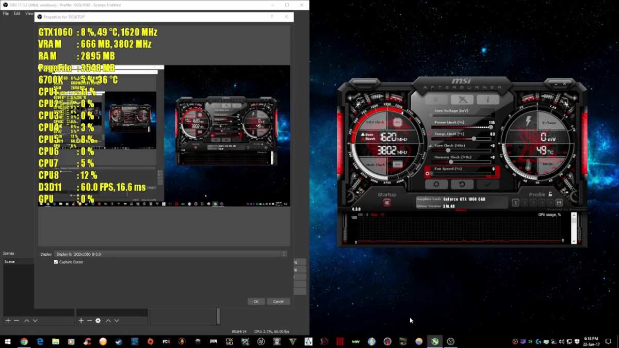Launch Far Cry 4 (FC4) taskbar icon
The height and width of the screenshot is (348, 619).
pos(166,341)
